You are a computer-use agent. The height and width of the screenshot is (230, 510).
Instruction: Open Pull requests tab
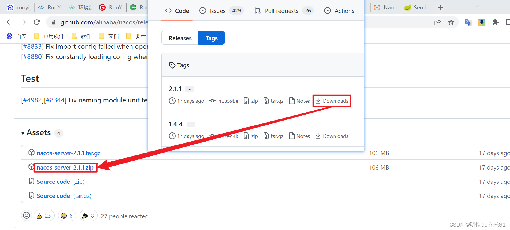[x=283, y=11]
